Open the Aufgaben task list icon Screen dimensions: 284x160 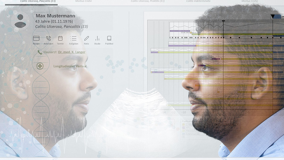pos(73,38)
